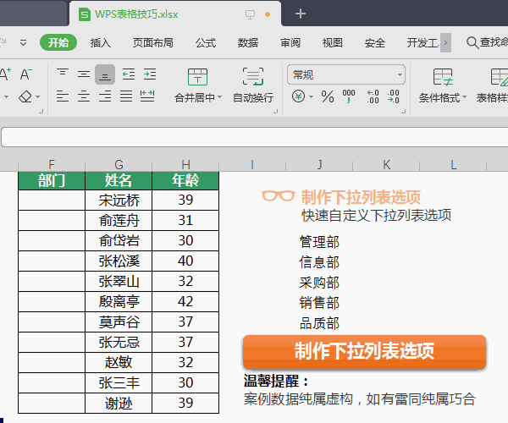This screenshot has height=423, width=508.
Task: Apply distributed alignment
Action: (147, 96)
